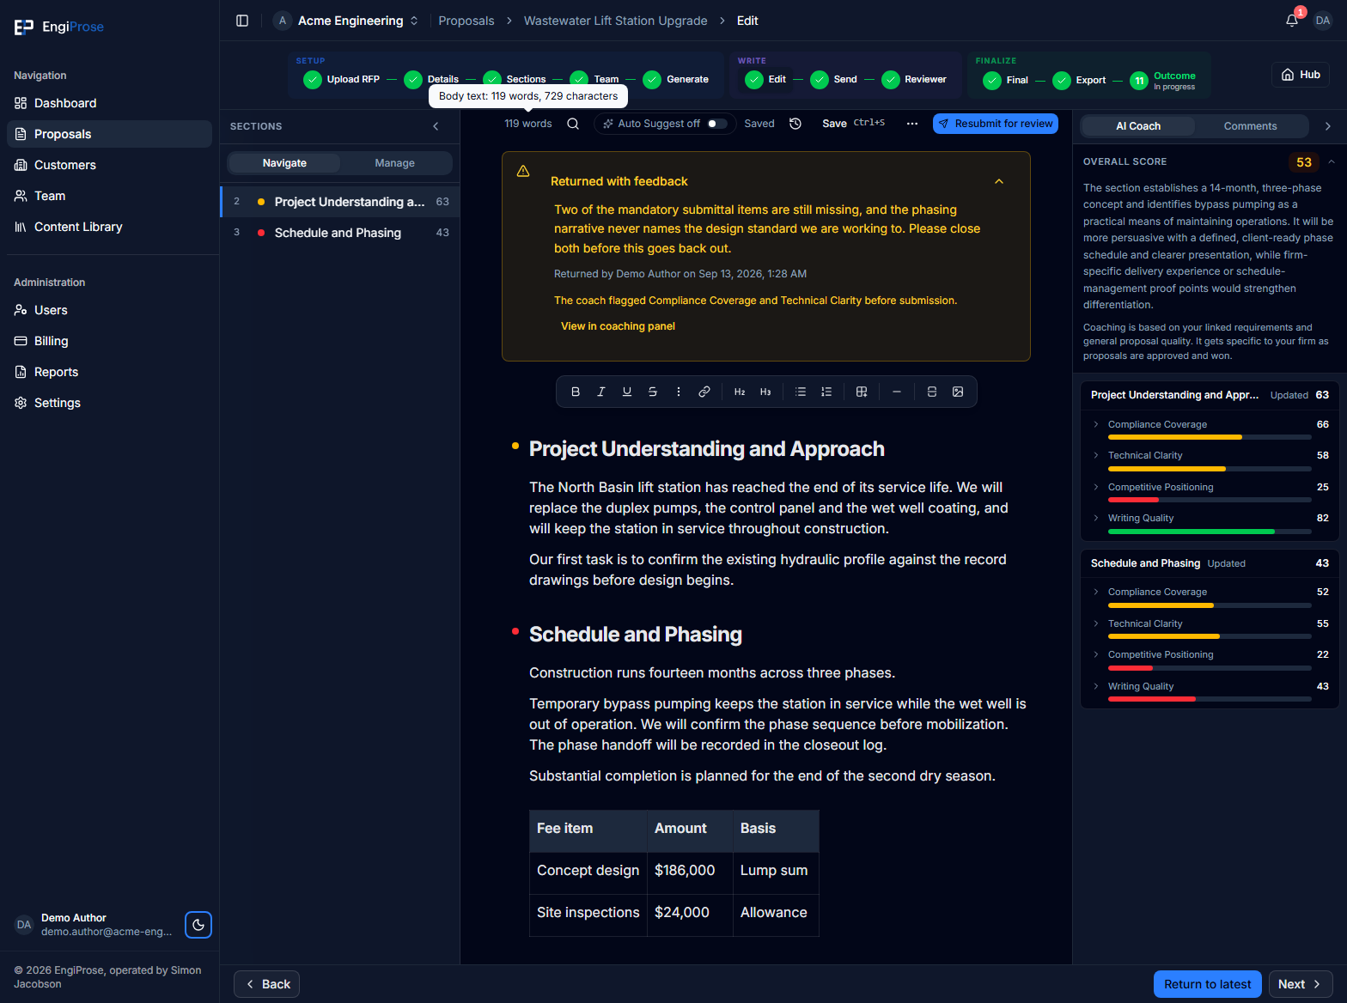Screen dimensions: 1347x1003
Task: Open version history clock icon
Action: coord(795,124)
